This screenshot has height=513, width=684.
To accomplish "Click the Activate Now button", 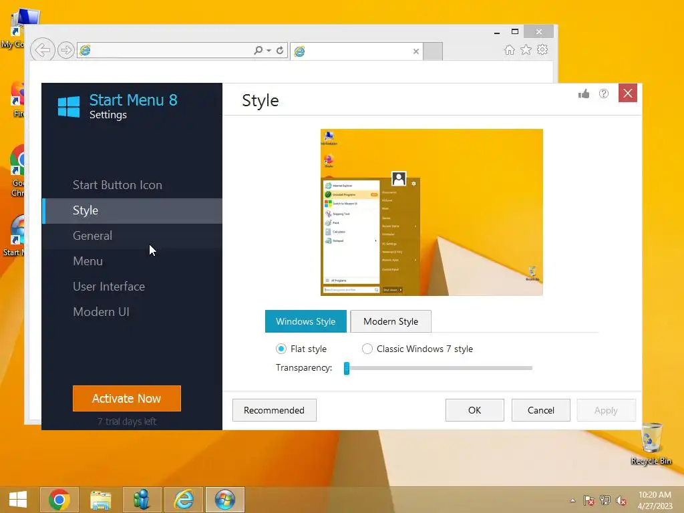I will click(x=126, y=398).
